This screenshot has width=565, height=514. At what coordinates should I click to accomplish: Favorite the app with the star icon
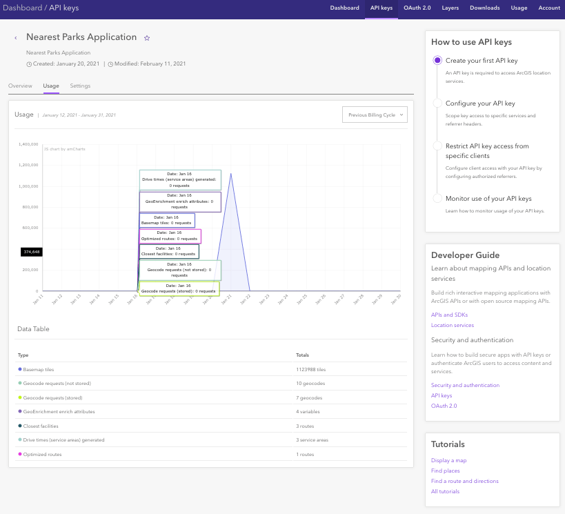tap(147, 38)
